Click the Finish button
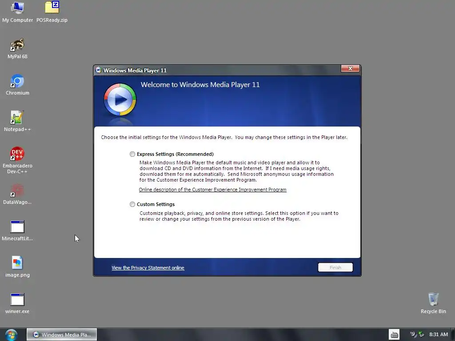This screenshot has height=341, width=455. 335,267
